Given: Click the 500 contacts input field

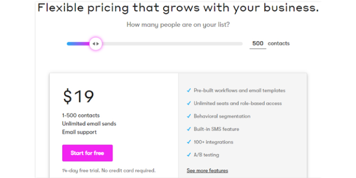Looking at the screenshot, I should tap(258, 44).
